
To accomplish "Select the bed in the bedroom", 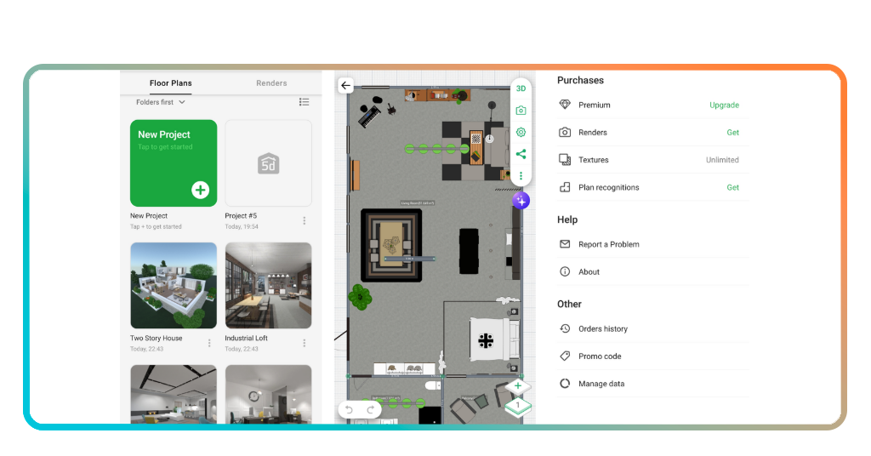I will [494, 340].
